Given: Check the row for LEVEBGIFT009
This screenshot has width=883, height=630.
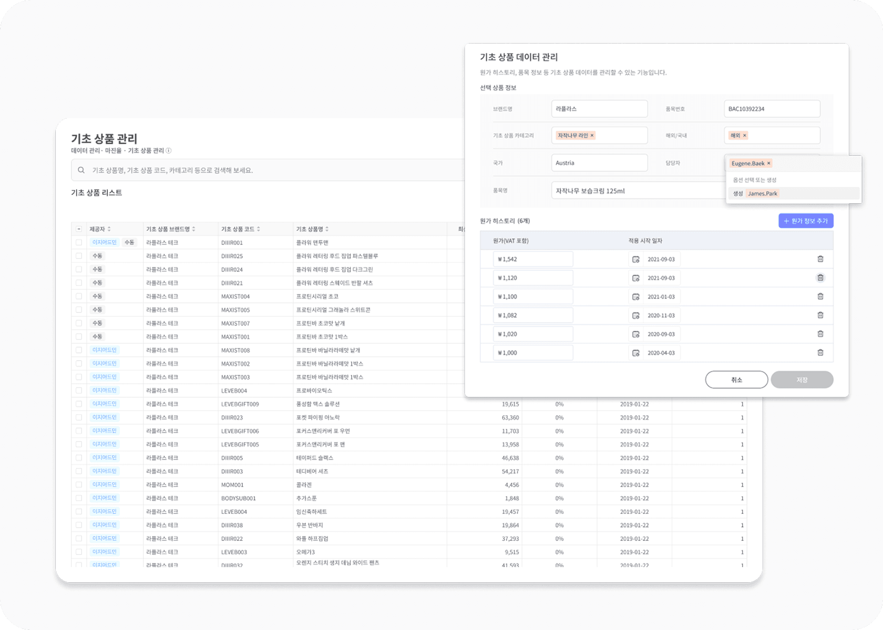Looking at the screenshot, I should 79,404.
